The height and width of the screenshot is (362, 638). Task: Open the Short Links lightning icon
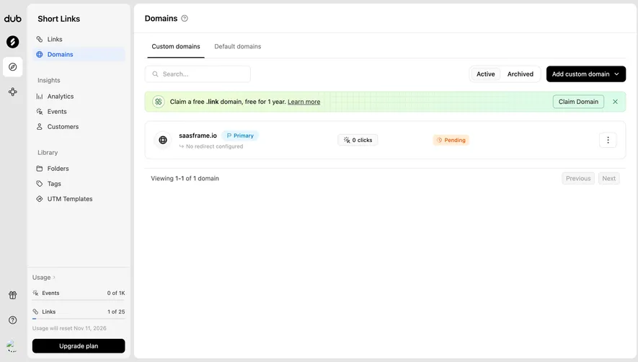tap(12, 42)
